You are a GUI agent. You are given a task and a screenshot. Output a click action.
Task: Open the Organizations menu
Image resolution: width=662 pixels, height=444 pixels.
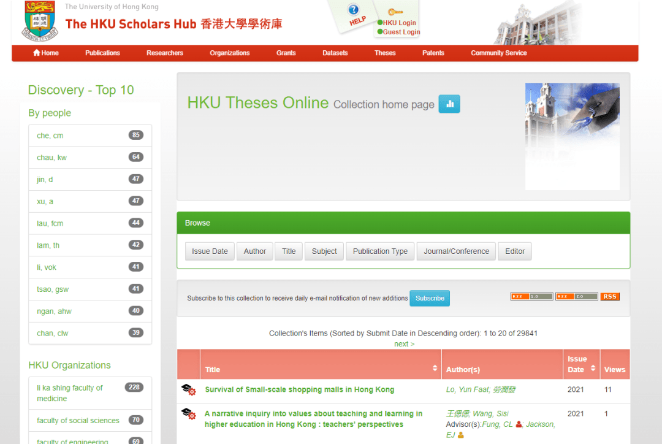point(230,53)
